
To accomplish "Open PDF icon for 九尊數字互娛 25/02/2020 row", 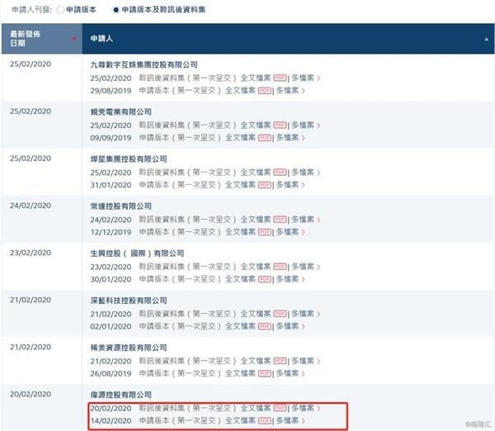I will pyautogui.click(x=280, y=78).
